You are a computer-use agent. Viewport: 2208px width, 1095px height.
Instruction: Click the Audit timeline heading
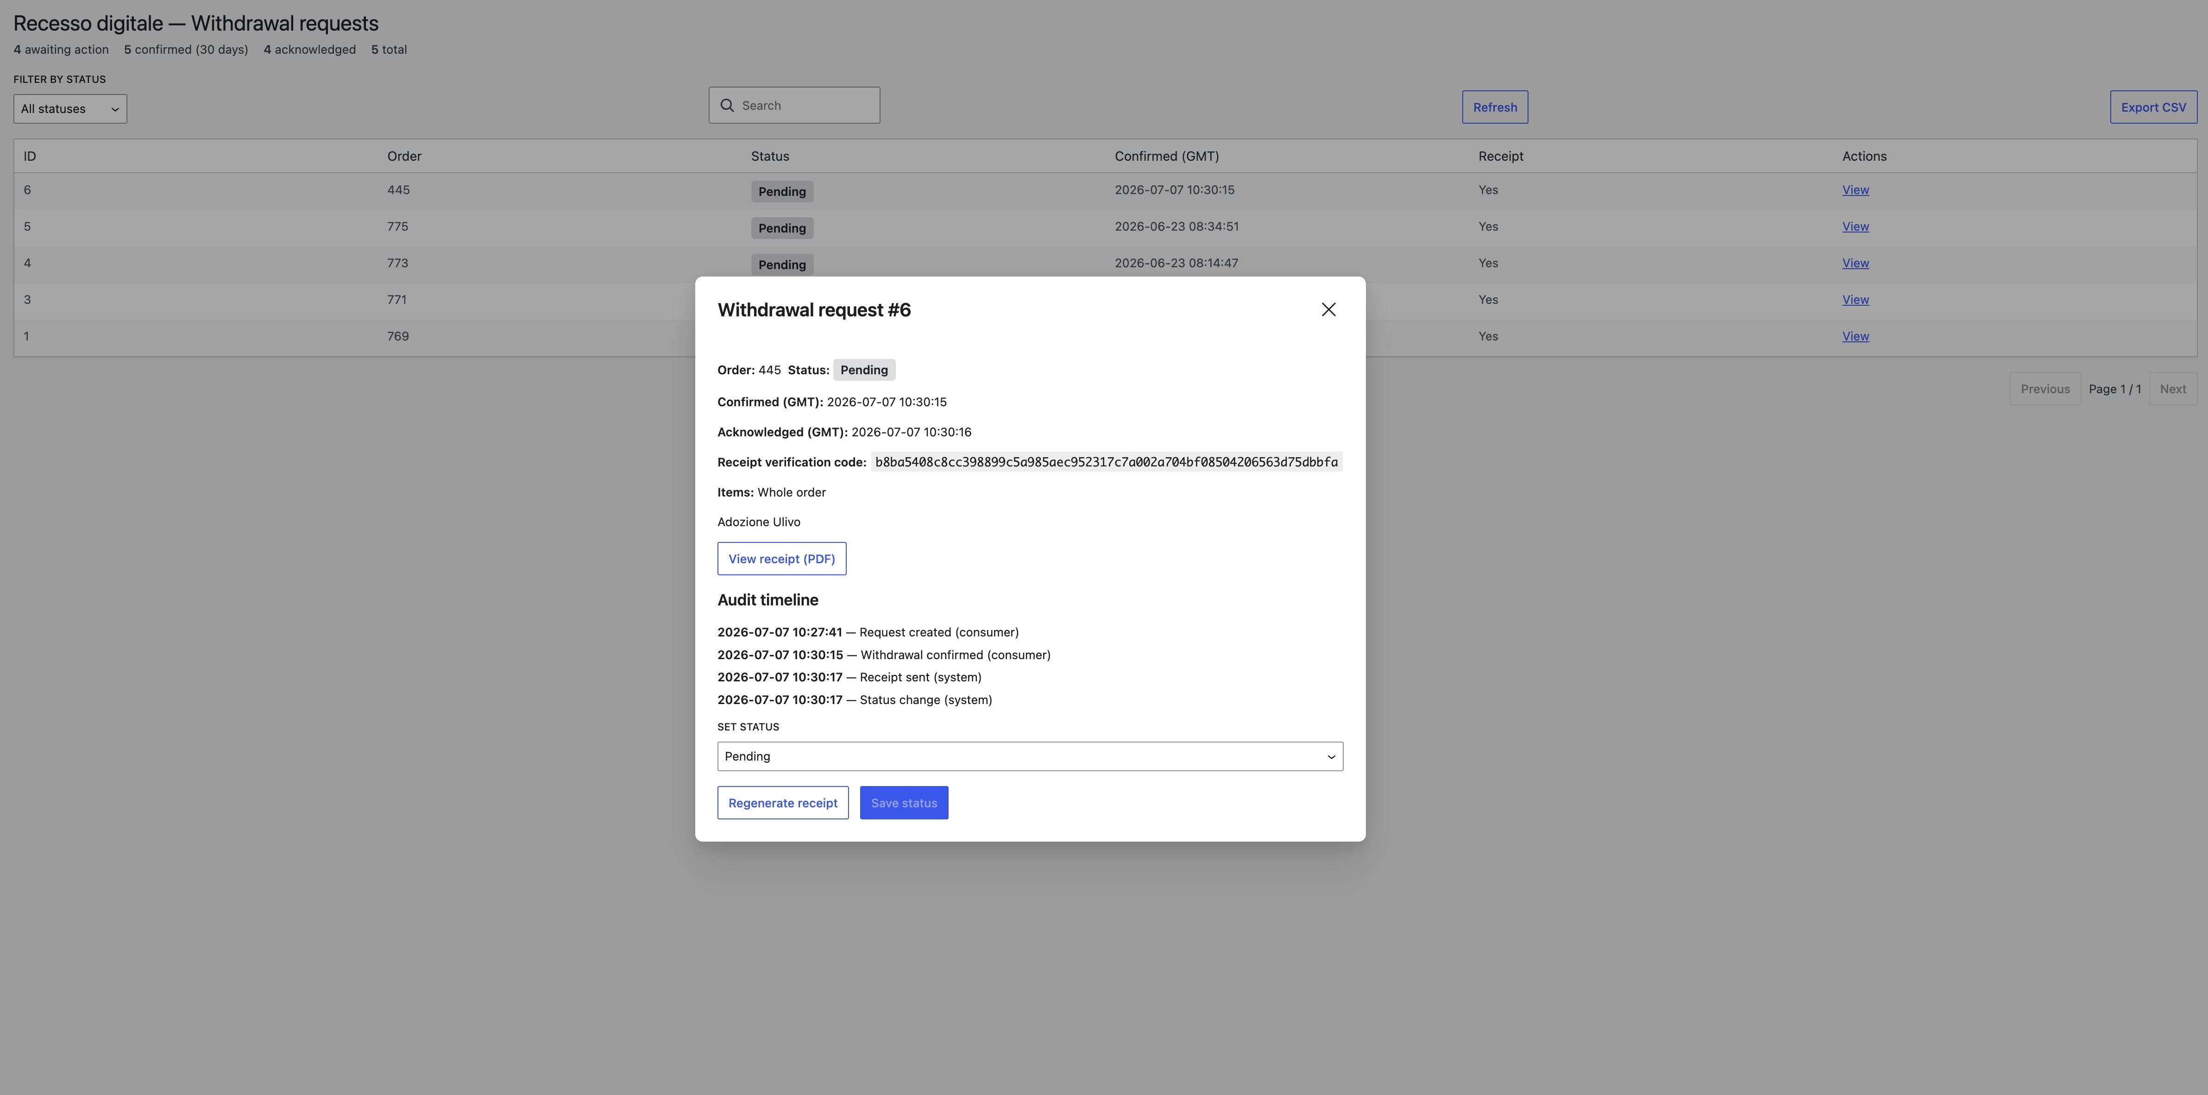[x=768, y=600]
